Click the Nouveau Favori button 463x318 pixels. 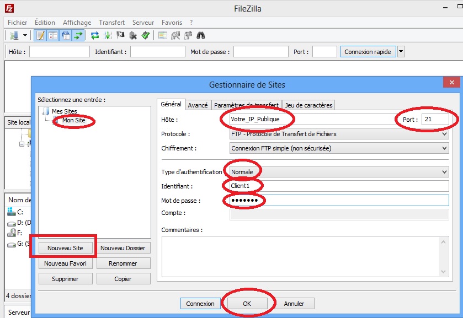tap(65, 263)
